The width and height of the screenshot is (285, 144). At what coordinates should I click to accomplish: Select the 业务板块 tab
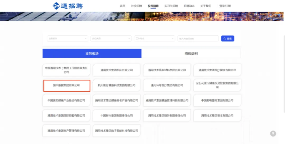[92, 53]
